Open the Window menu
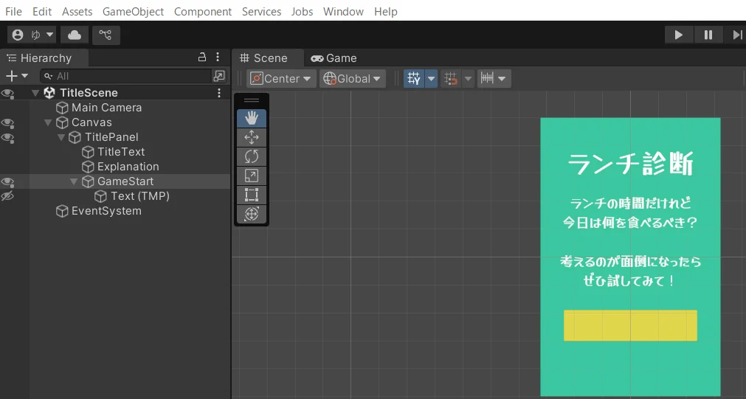The image size is (746, 399). pyautogui.click(x=343, y=11)
